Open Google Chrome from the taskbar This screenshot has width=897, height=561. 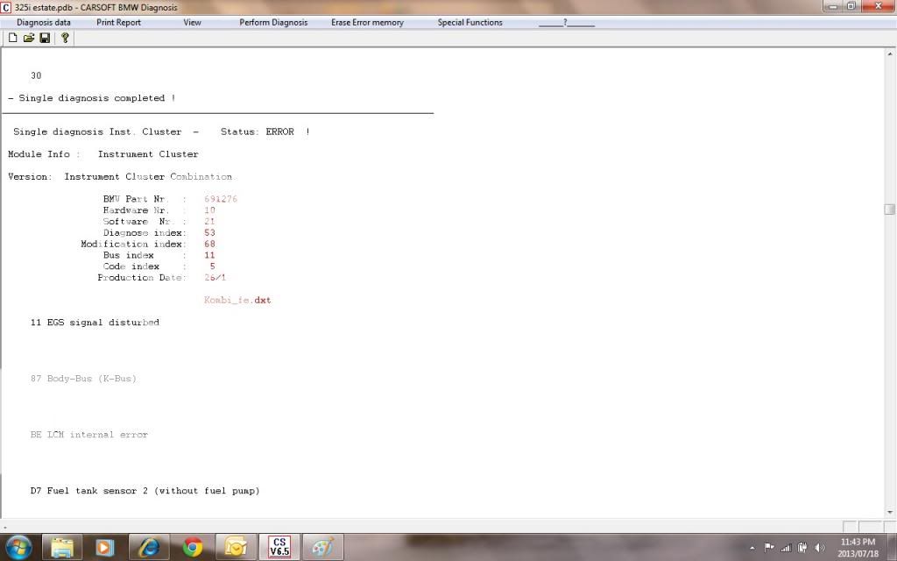pos(193,547)
